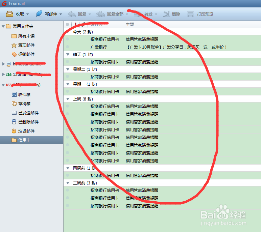Click the 置顶邮件 star icon

pyautogui.click(x=14, y=45)
